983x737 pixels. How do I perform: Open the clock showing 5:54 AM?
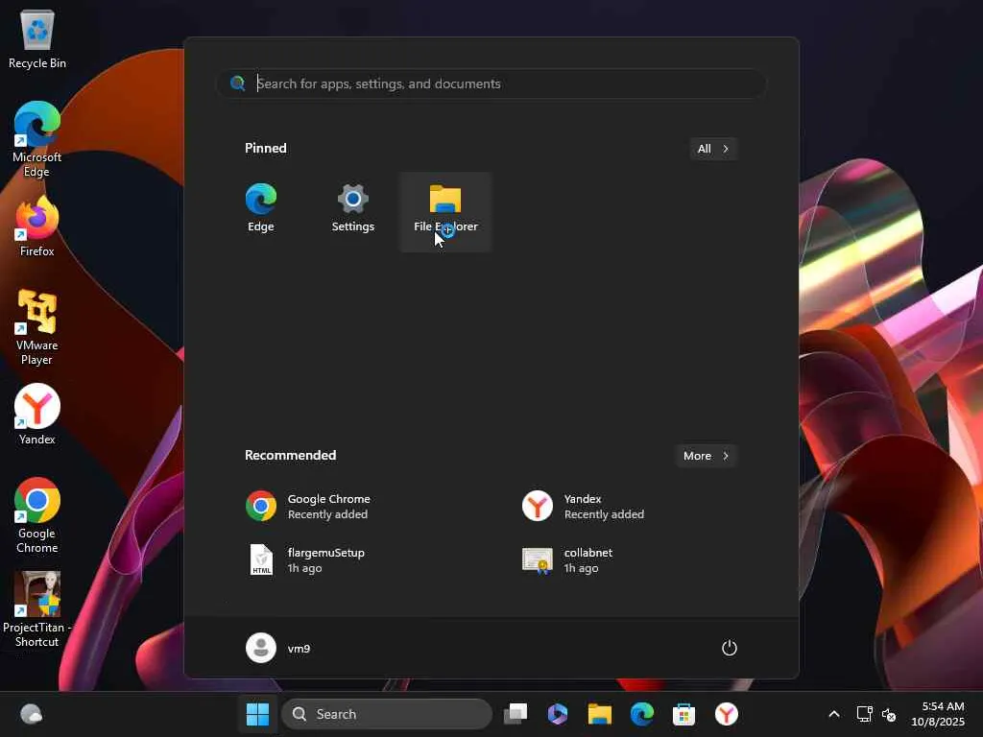point(938,714)
